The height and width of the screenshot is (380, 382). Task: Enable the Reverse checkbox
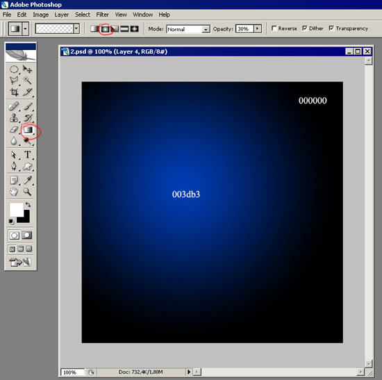click(274, 28)
